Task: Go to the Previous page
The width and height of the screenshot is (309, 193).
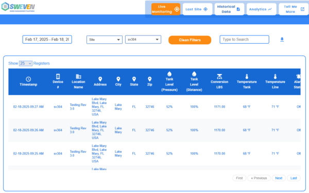Action: pyautogui.click(x=259, y=178)
